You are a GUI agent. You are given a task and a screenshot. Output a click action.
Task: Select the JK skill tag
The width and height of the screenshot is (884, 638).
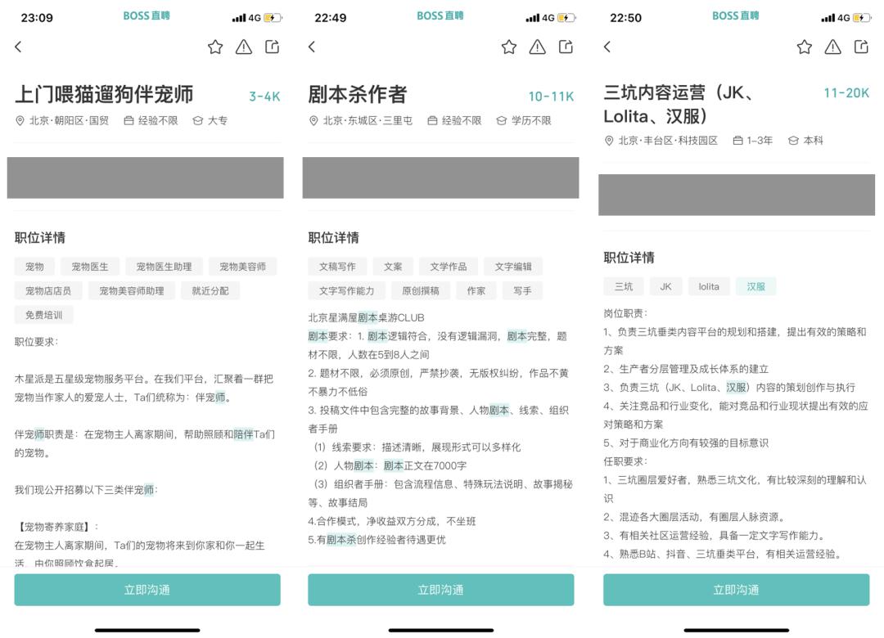tap(665, 286)
